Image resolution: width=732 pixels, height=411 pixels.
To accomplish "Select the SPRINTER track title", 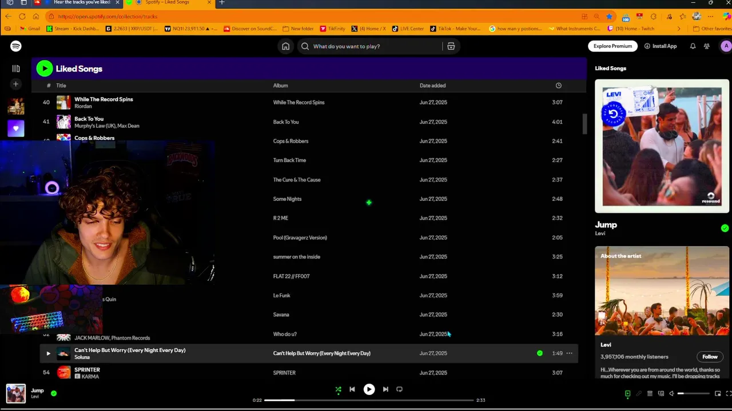I will [87, 370].
